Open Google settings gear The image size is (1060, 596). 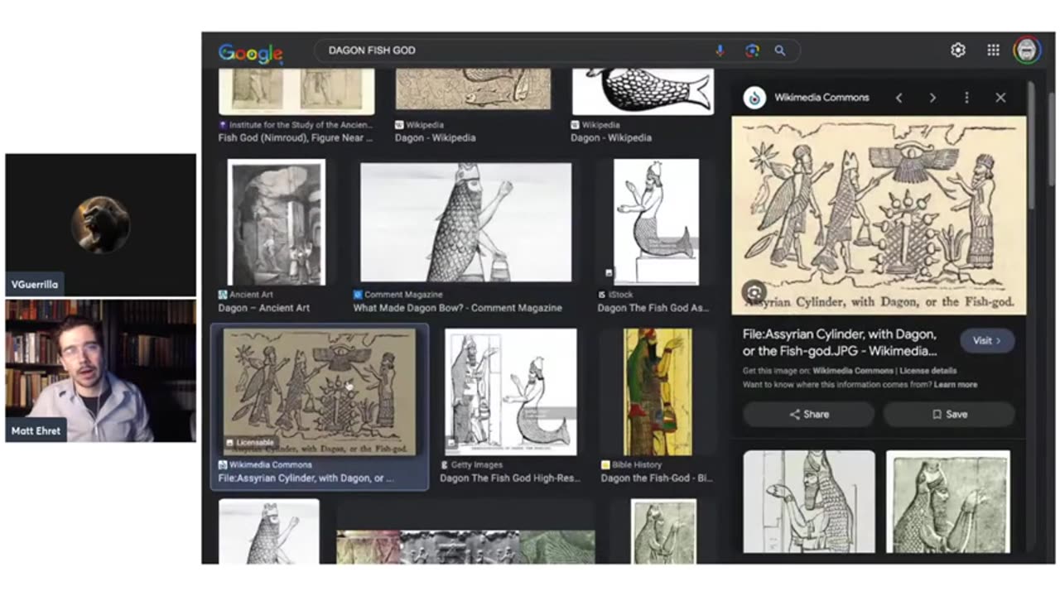point(958,50)
